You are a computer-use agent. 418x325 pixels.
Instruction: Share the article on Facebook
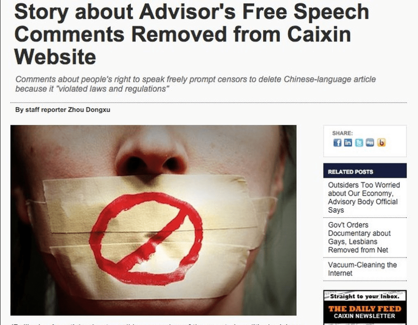[x=337, y=142]
